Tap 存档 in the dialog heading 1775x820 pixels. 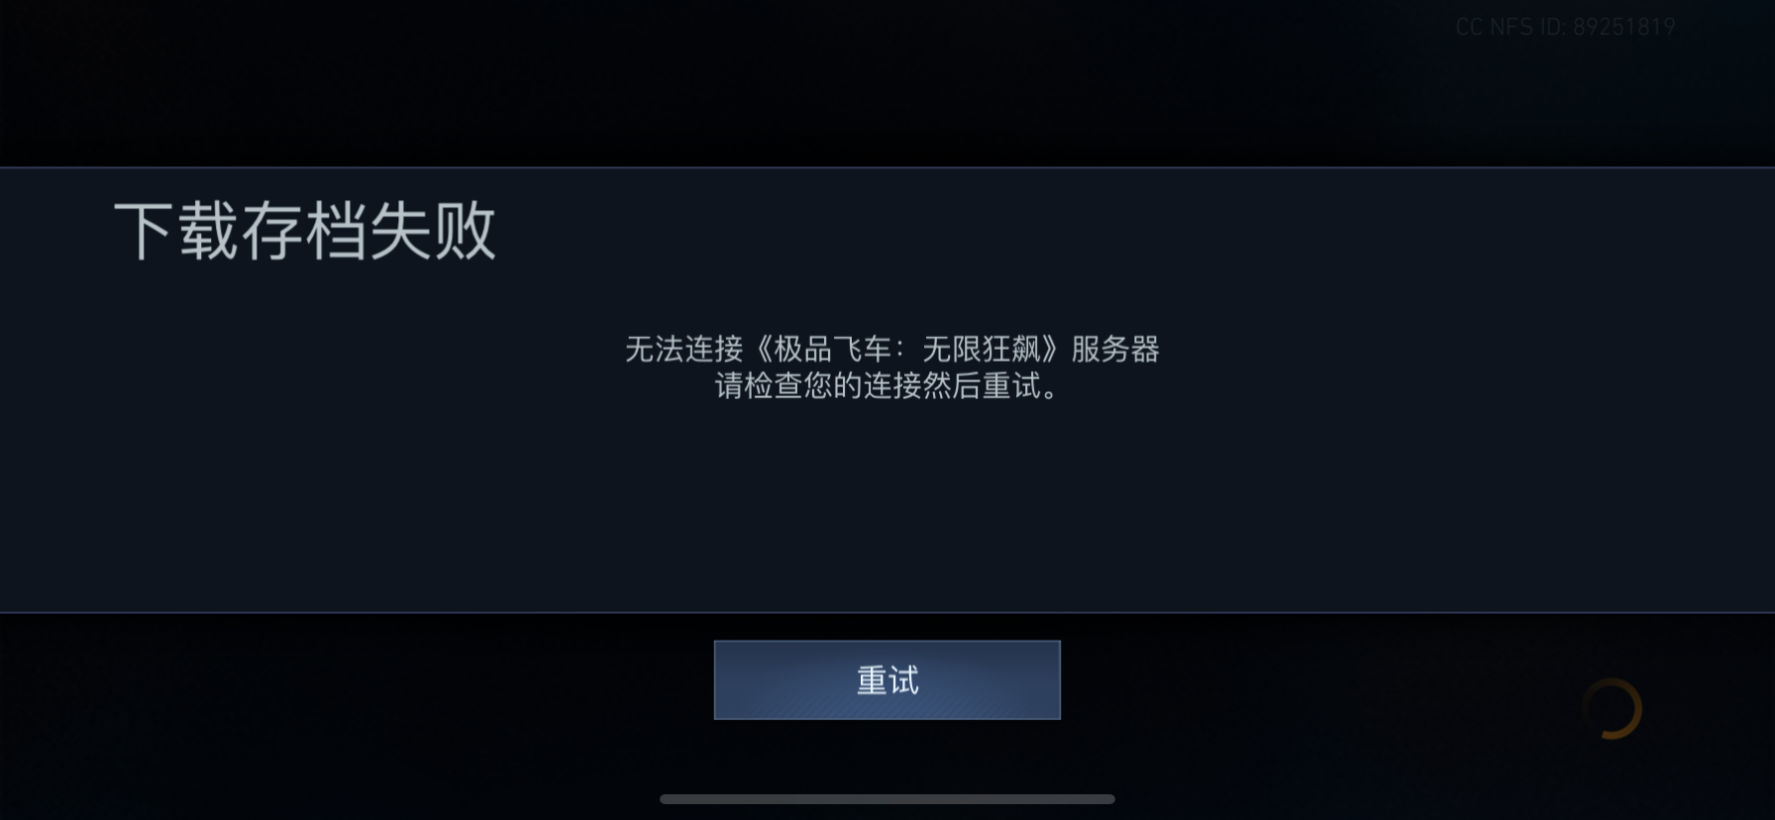(304, 231)
